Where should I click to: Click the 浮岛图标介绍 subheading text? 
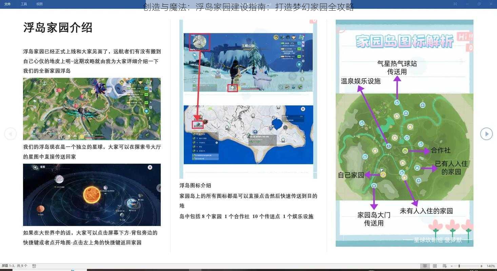(195, 185)
